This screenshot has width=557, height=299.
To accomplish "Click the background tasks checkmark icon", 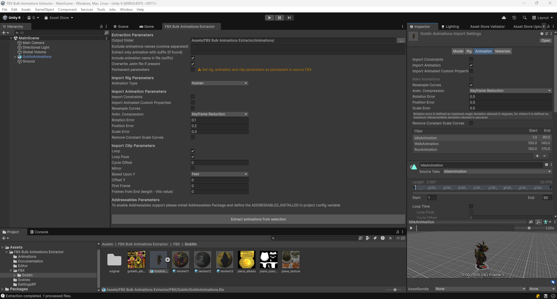I will click(553, 296).
